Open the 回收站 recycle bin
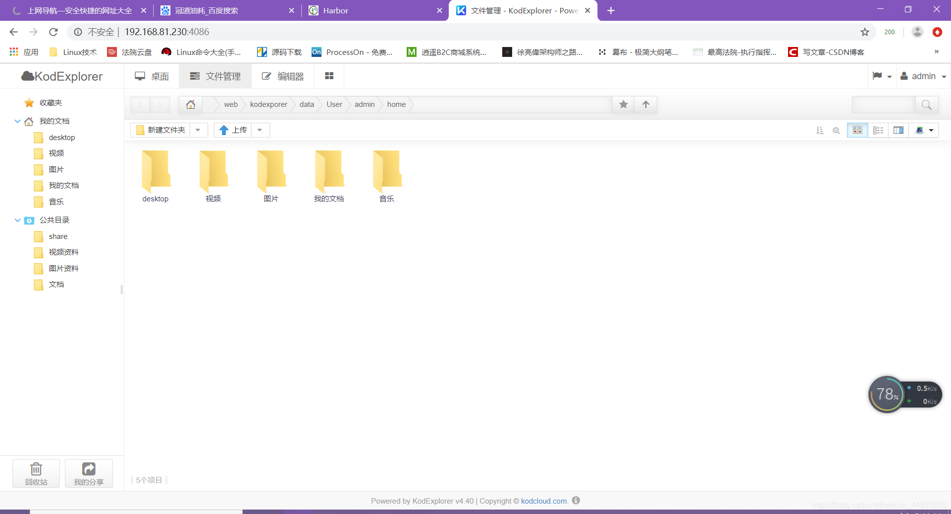The image size is (951, 514). [36, 473]
